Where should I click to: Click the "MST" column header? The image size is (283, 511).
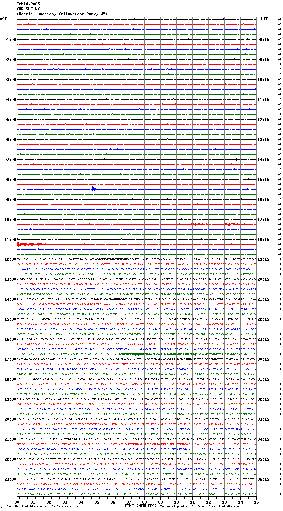[x=3, y=19]
